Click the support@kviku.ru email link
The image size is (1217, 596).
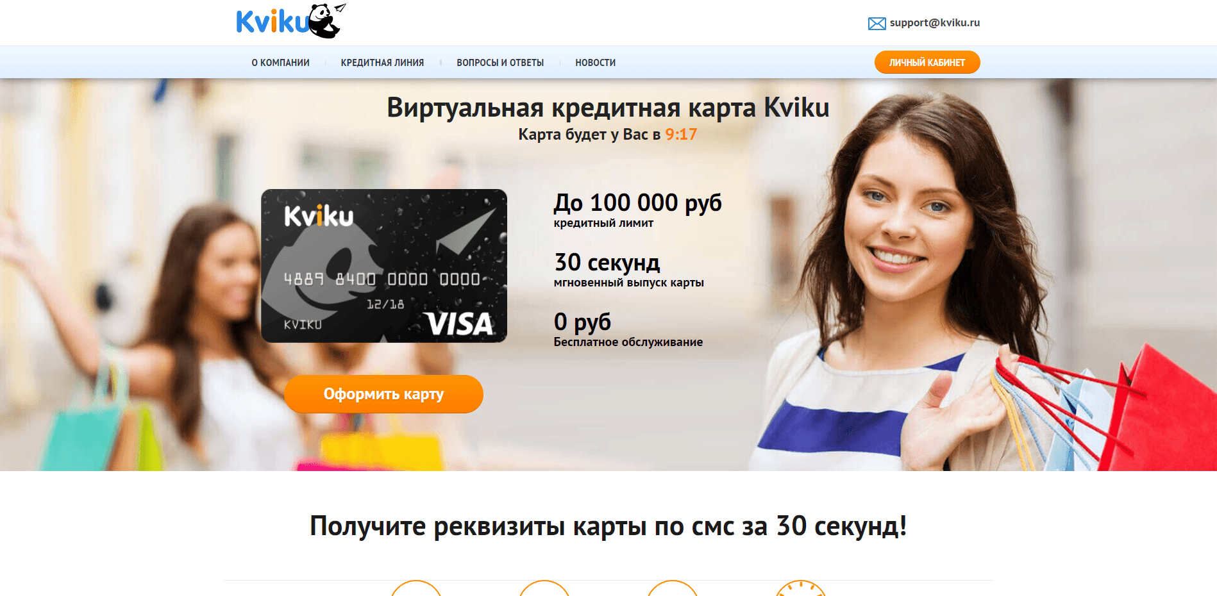[934, 22]
